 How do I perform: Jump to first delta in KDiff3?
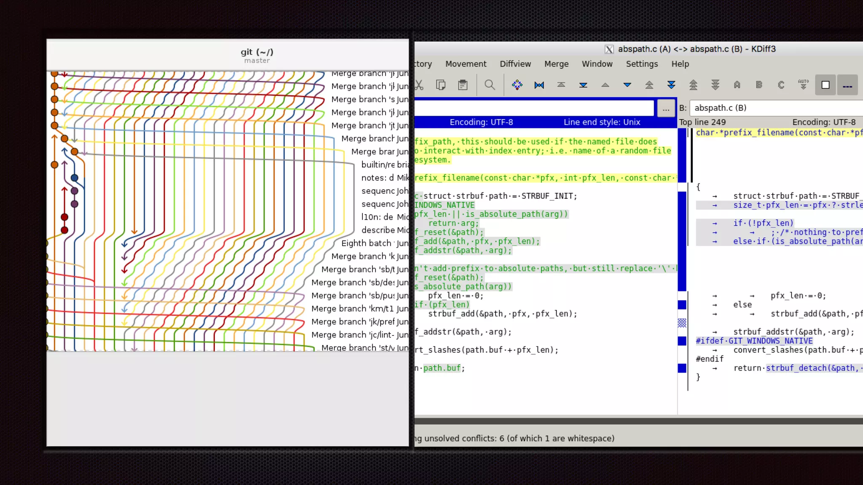[539, 85]
